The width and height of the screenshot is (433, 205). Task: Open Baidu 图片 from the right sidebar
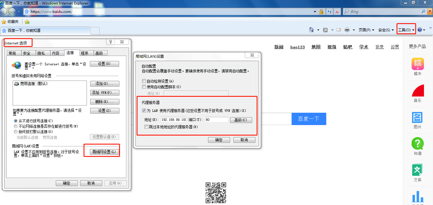tap(418, 117)
